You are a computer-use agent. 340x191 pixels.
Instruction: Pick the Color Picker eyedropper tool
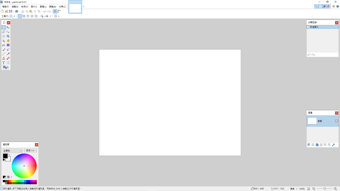point(8,54)
